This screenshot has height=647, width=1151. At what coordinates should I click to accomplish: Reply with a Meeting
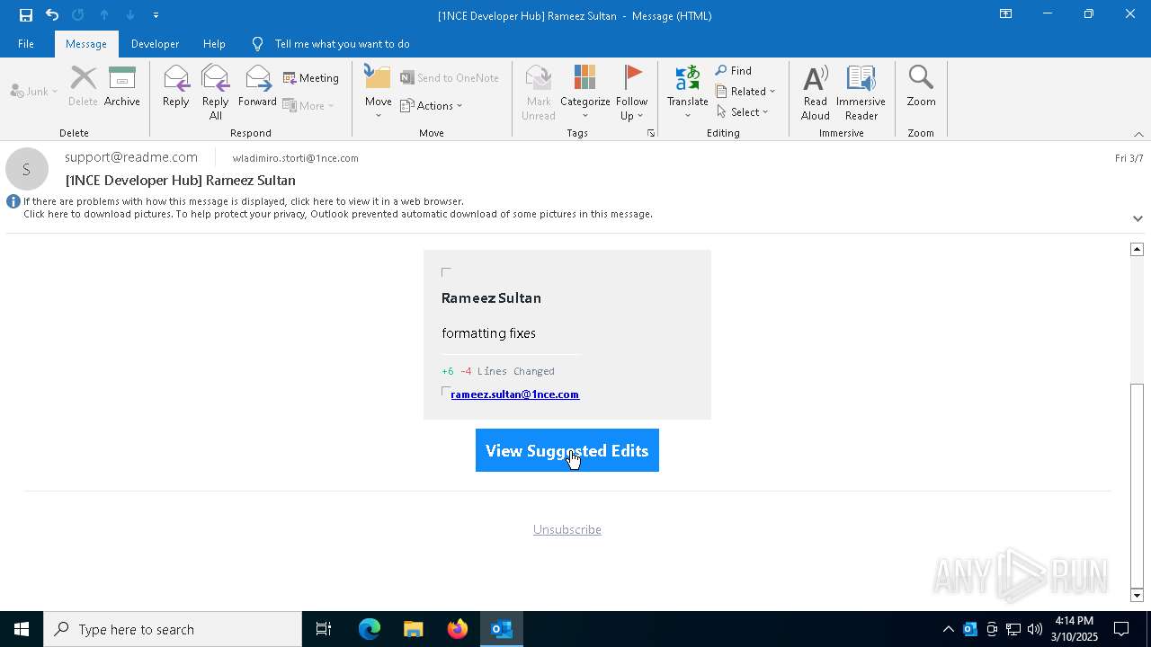click(311, 78)
